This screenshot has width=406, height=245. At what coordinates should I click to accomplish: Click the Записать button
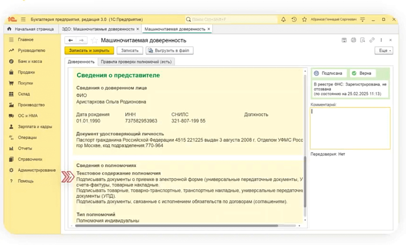click(130, 51)
